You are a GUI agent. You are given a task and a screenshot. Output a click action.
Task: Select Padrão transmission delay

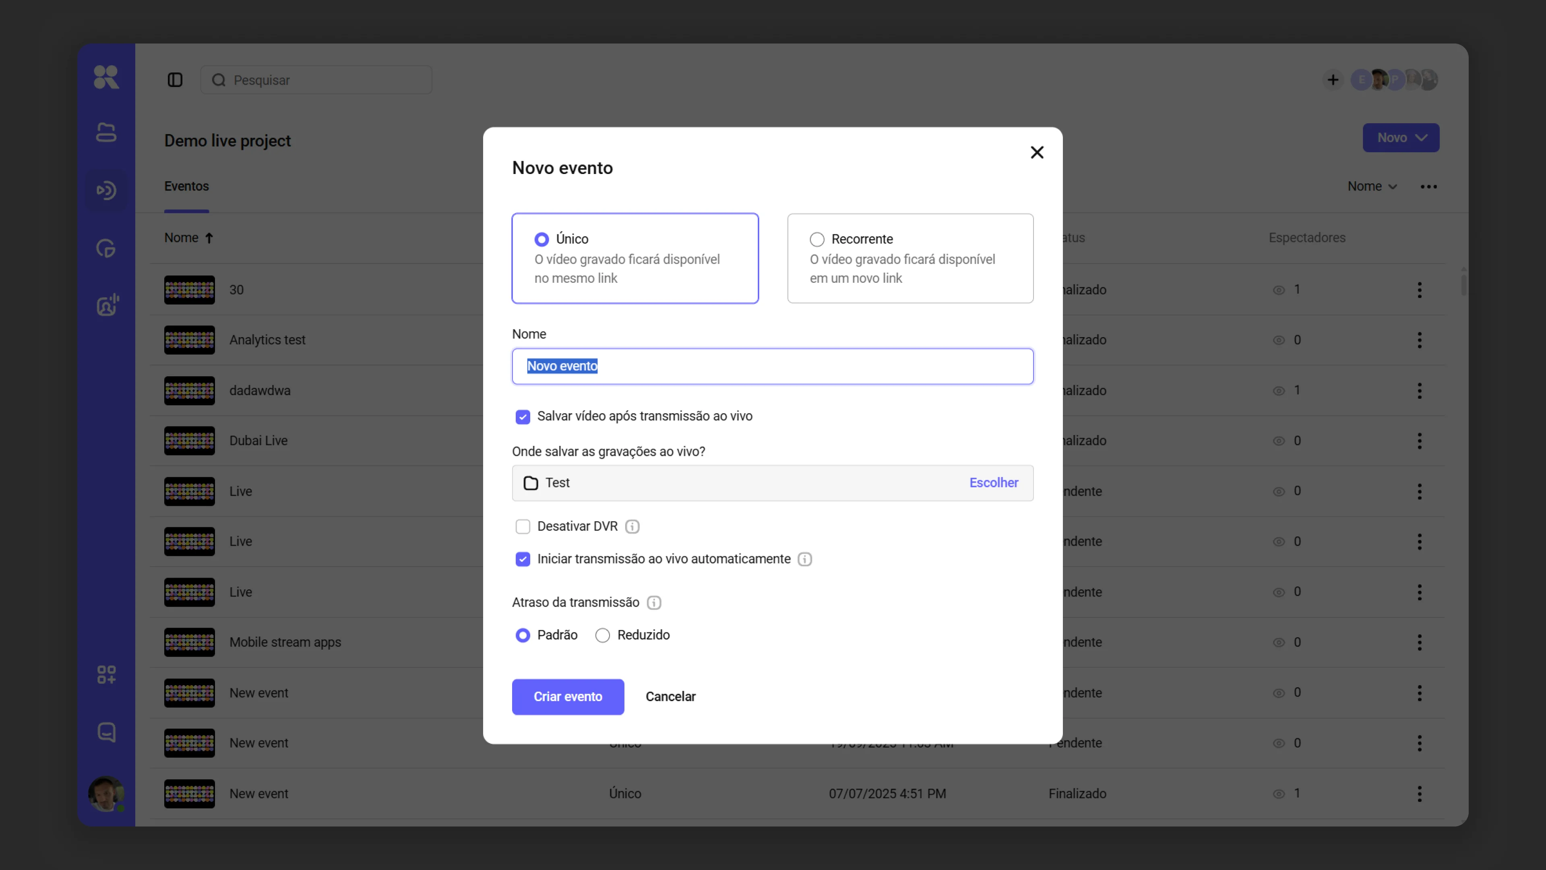tap(523, 635)
